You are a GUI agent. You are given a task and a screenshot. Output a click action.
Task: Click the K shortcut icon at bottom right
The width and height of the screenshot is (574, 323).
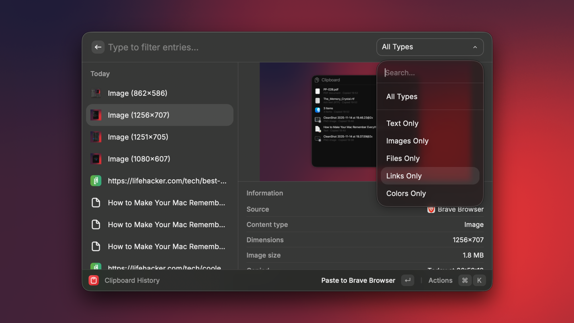[479, 280]
